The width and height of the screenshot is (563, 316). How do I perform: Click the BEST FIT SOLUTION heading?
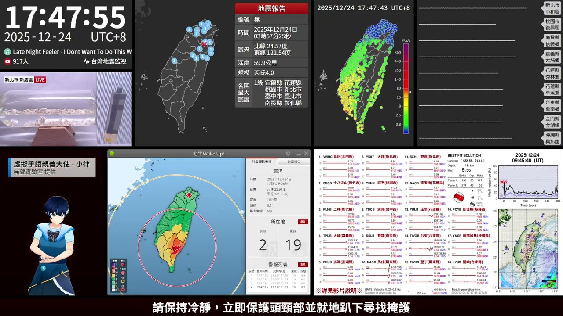[x=464, y=155]
